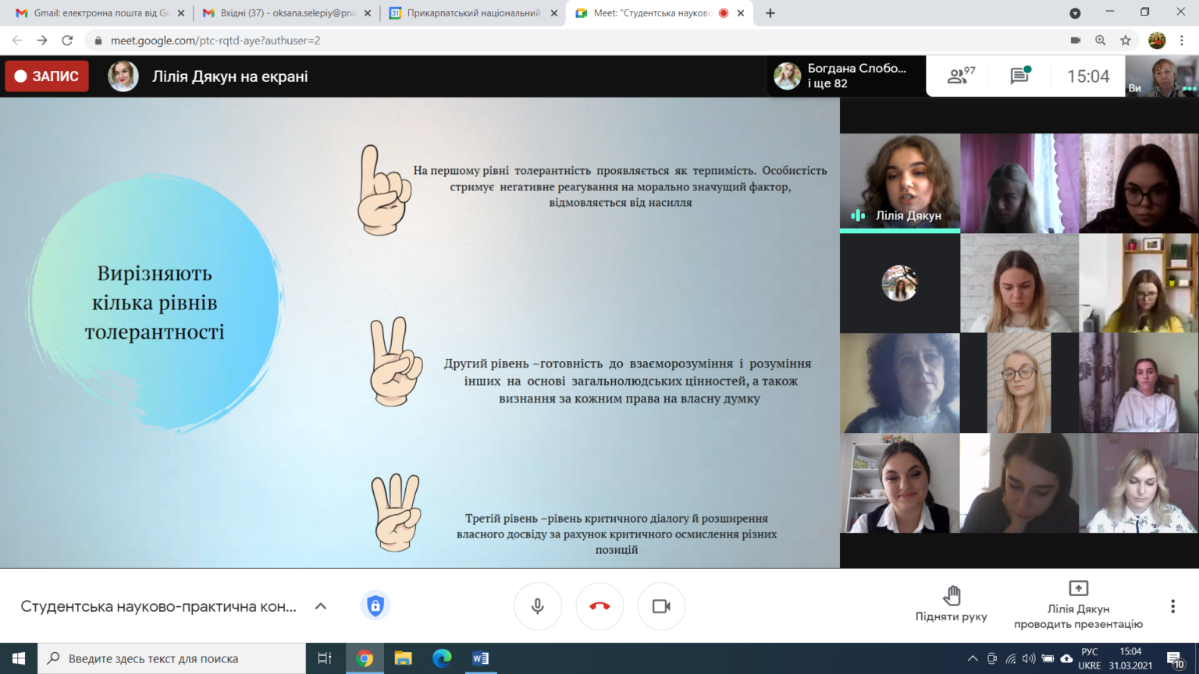
Task: Bookmark this page with the star icon
Action: point(1126,41)
